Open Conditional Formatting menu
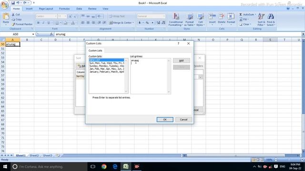The width and height of the screenshot is (305, 171). (x=176, y=19)
